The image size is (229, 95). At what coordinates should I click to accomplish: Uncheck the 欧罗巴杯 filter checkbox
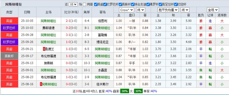(x=105, y=4)
